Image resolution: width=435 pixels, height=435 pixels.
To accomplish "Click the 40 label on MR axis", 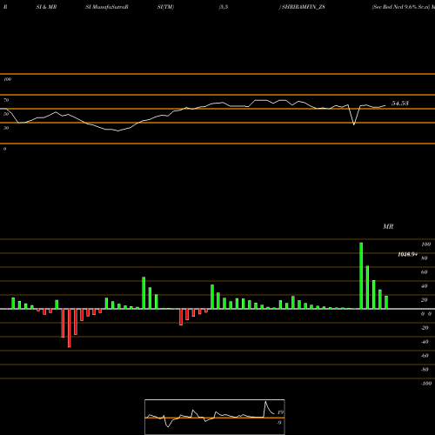I will coord(425,286).
